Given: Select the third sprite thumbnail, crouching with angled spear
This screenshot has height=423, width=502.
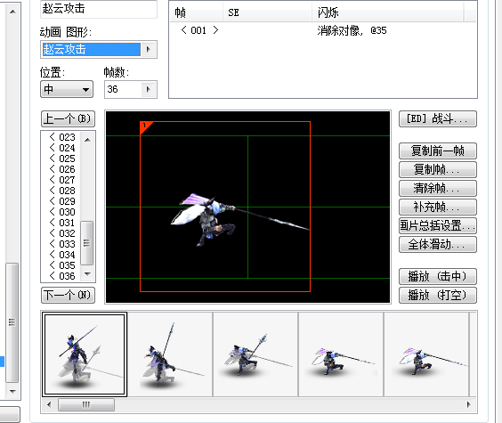Looking at the screenshot, I should (255, 354).
